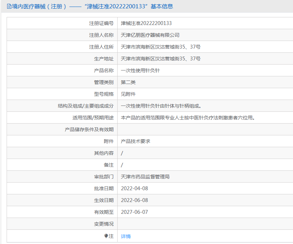Click the 产品名称 label
This screenshot has height=244, width=293.
pyautogui.click(x=104, y=70)
